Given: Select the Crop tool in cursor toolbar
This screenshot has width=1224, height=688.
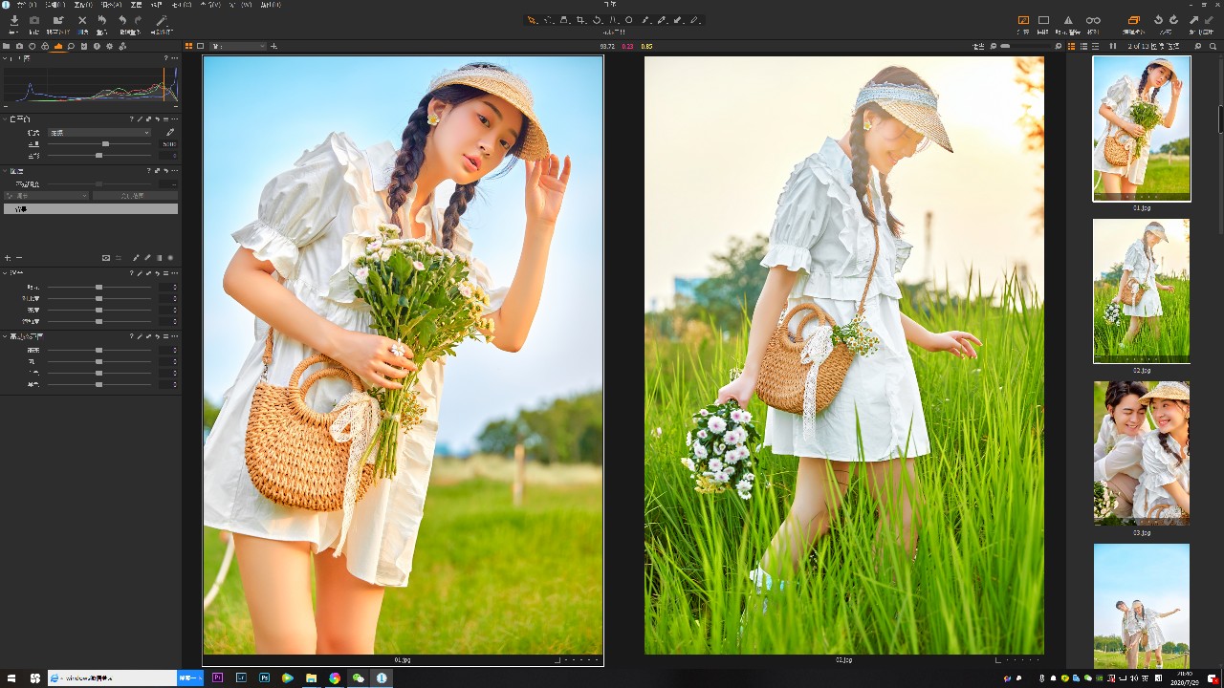Looking at the screenshot, I should point(580,20).
